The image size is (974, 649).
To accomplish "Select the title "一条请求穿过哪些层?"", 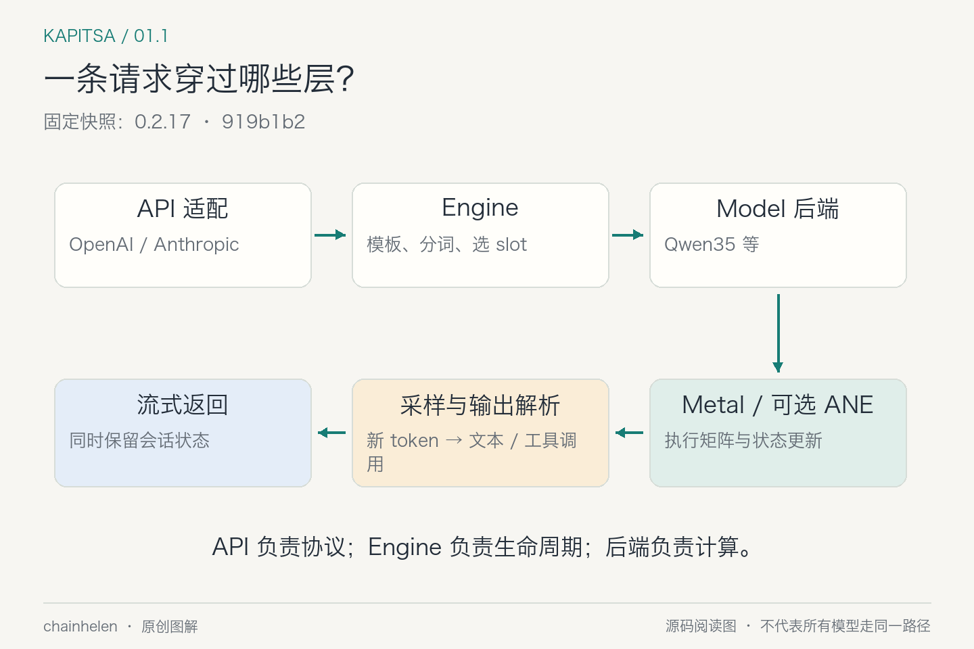I will pos(199,79).
